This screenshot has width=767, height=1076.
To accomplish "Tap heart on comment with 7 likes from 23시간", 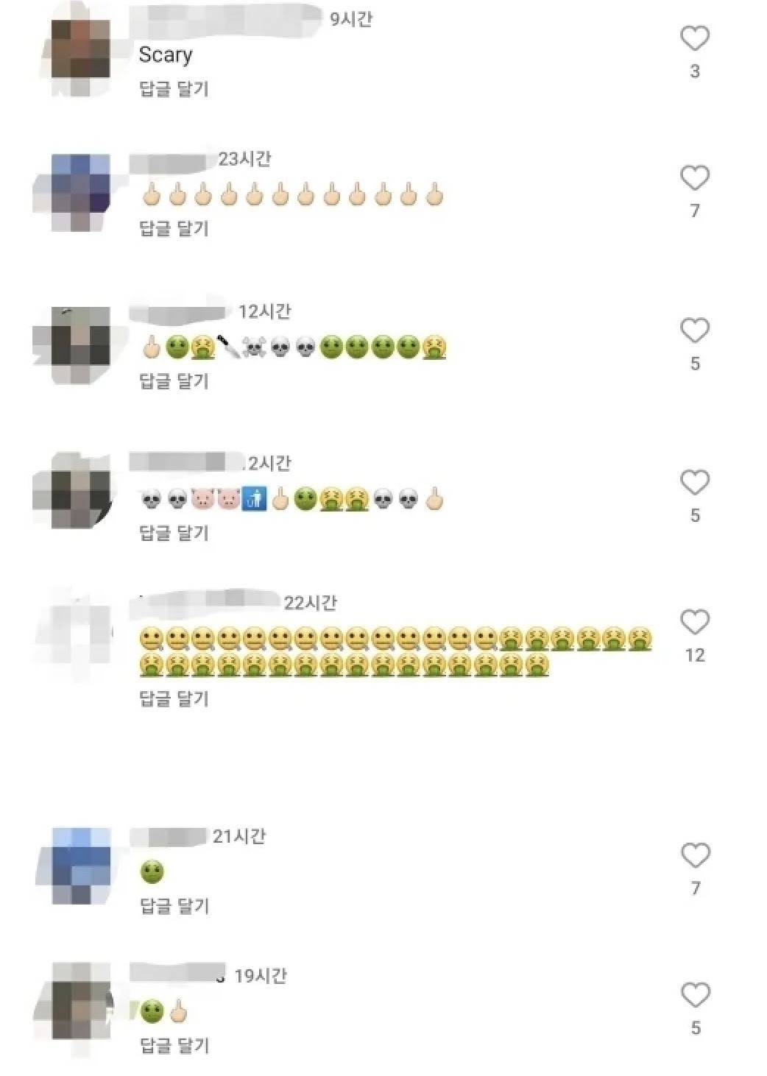I will point(694,178).
